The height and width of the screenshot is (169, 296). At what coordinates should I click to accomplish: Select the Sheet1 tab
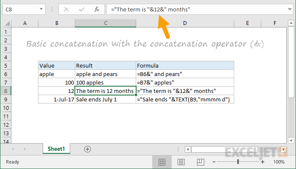(56, 149)
